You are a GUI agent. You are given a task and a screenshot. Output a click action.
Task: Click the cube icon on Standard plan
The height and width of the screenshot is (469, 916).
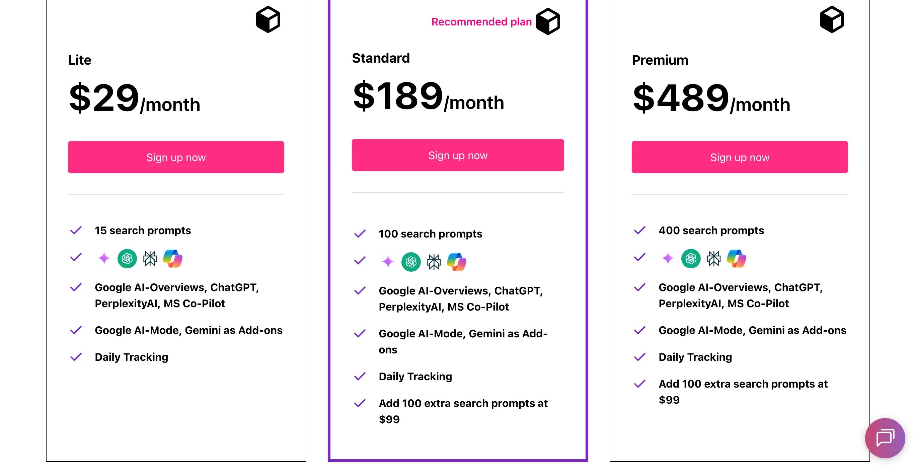[548, 21]
